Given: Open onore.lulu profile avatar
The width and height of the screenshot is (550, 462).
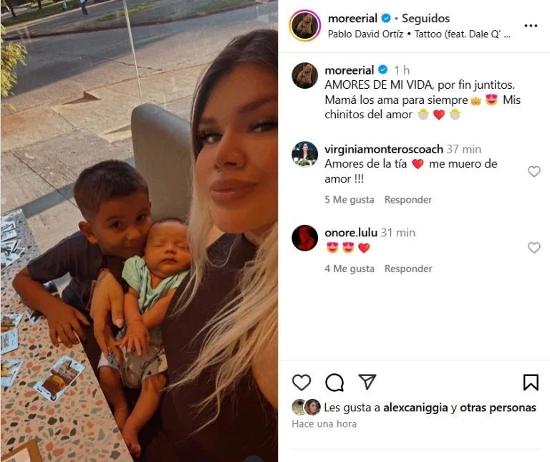Looking at the screenshot, I should [x=305, y=238].
